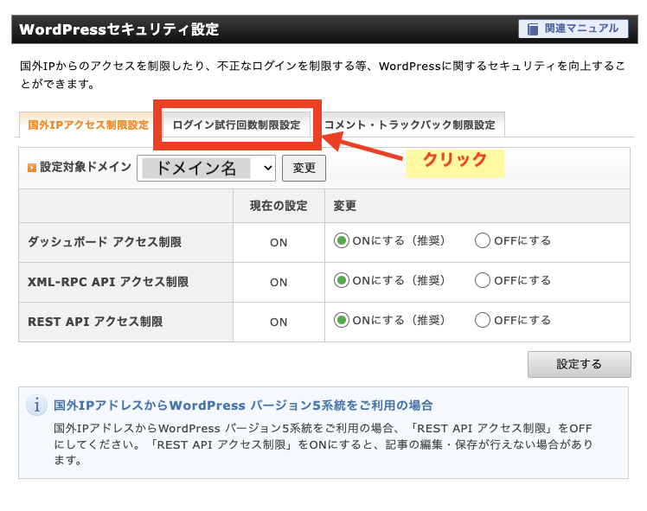This screenshot has height=511, width=647.
Task: Click the WordPressセキュリティ設定 page title
Action: (x=119, y=29)
